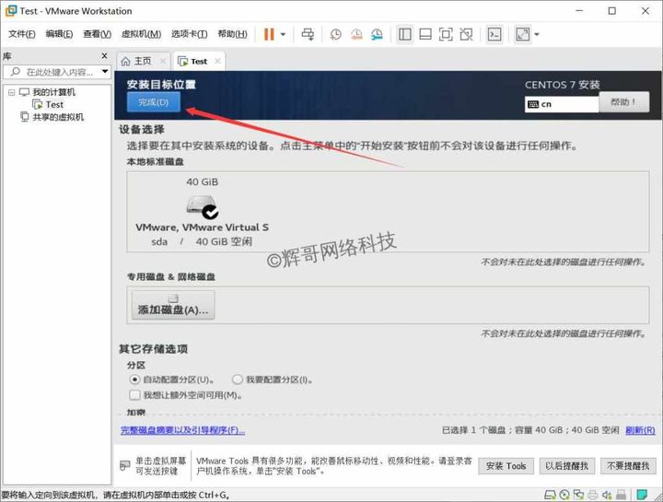
Task: Take a snapshot of this virtual machine
Action: tap(336, 34)
